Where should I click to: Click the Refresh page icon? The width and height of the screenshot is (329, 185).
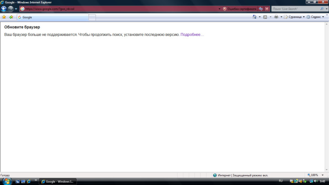[261, 9]
